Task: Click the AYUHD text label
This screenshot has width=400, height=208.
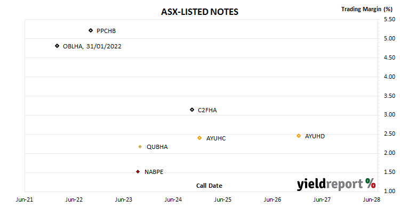Action: pyautogui.click(x=315, y=136)
